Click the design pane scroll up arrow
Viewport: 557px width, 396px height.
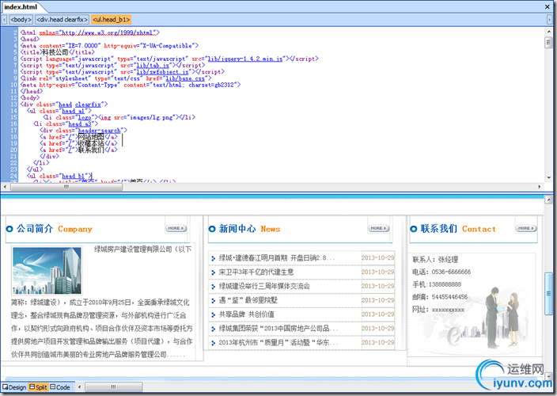point(549,200)
